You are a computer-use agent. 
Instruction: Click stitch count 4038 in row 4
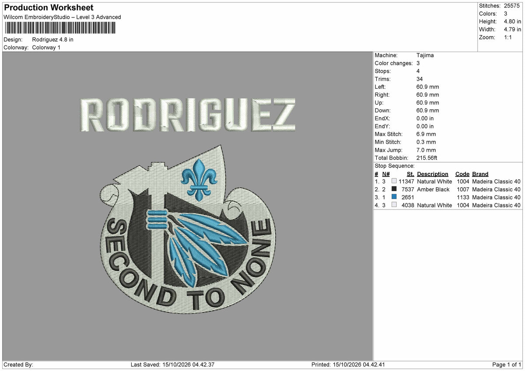tap(408, 205)
